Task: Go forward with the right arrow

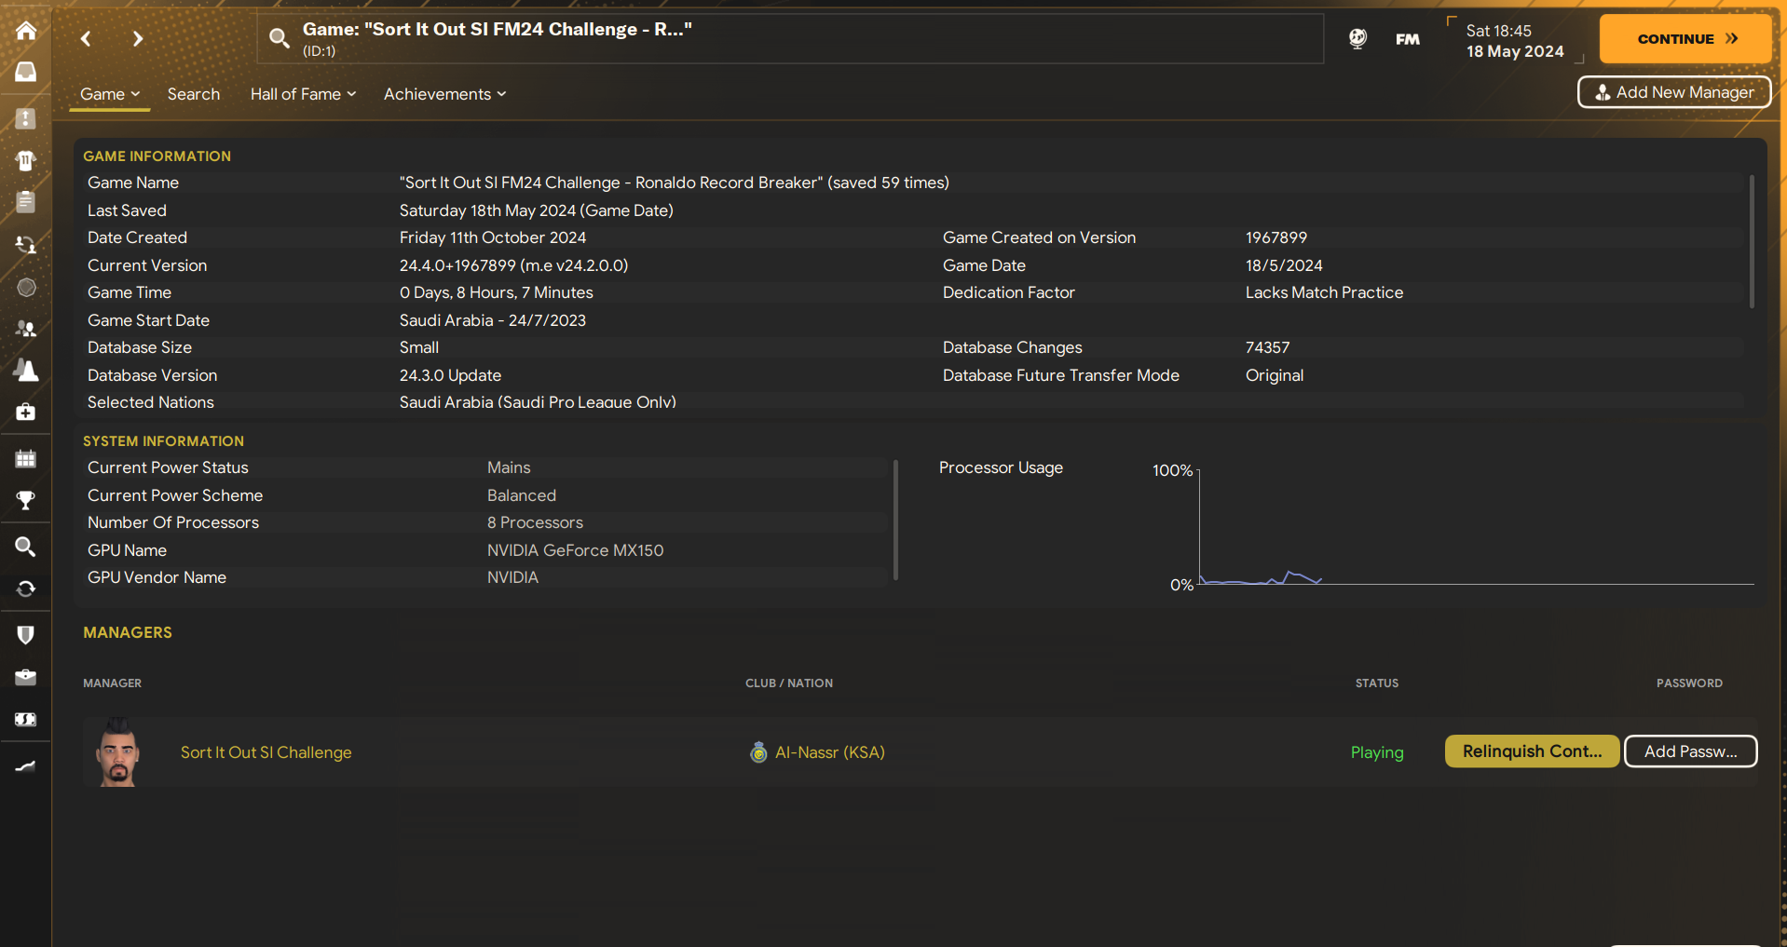Action: [138, 38]
